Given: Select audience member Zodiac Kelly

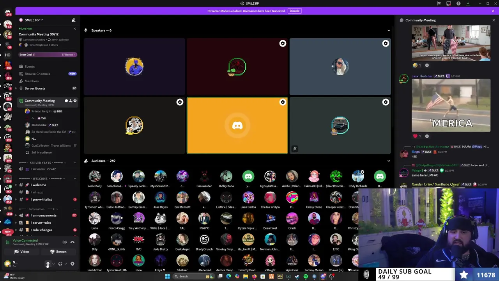Looking at the screenshot, I should 95,179.
